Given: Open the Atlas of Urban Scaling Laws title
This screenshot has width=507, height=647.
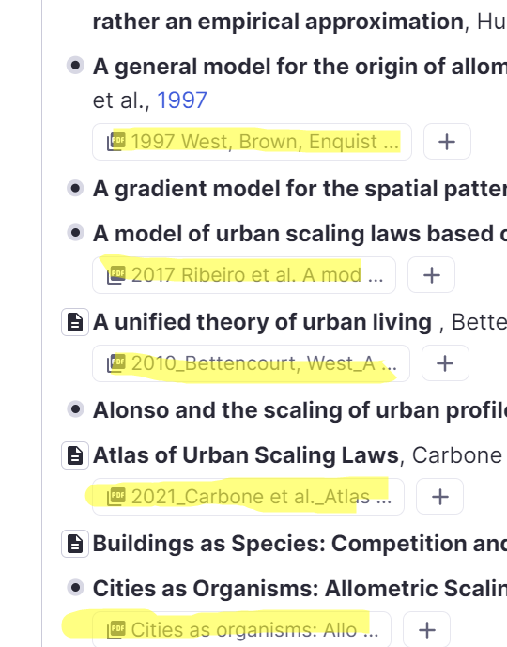Looking at the screenshot, I should point(246,455).
